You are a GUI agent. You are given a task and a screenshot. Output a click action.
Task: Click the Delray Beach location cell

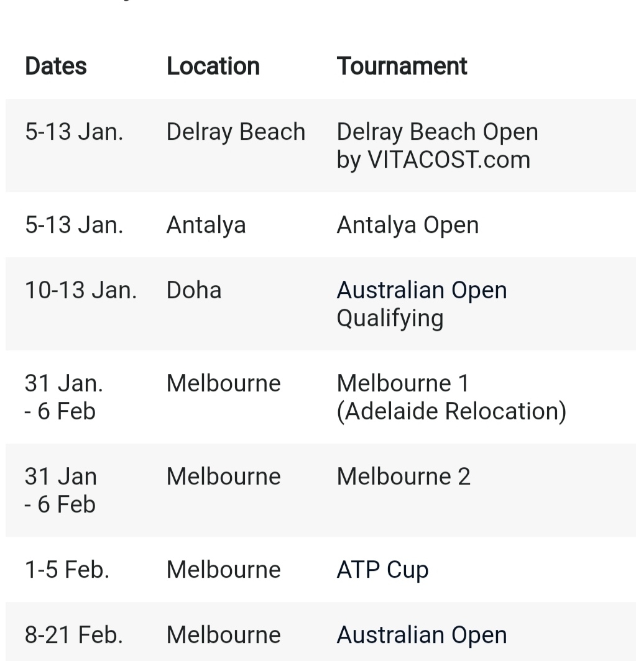pyautogui.click(x=236, y=132)
